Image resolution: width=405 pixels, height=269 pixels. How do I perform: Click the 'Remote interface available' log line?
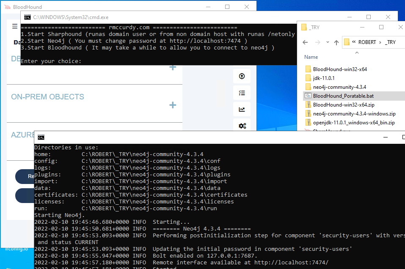tap(181, 262)
